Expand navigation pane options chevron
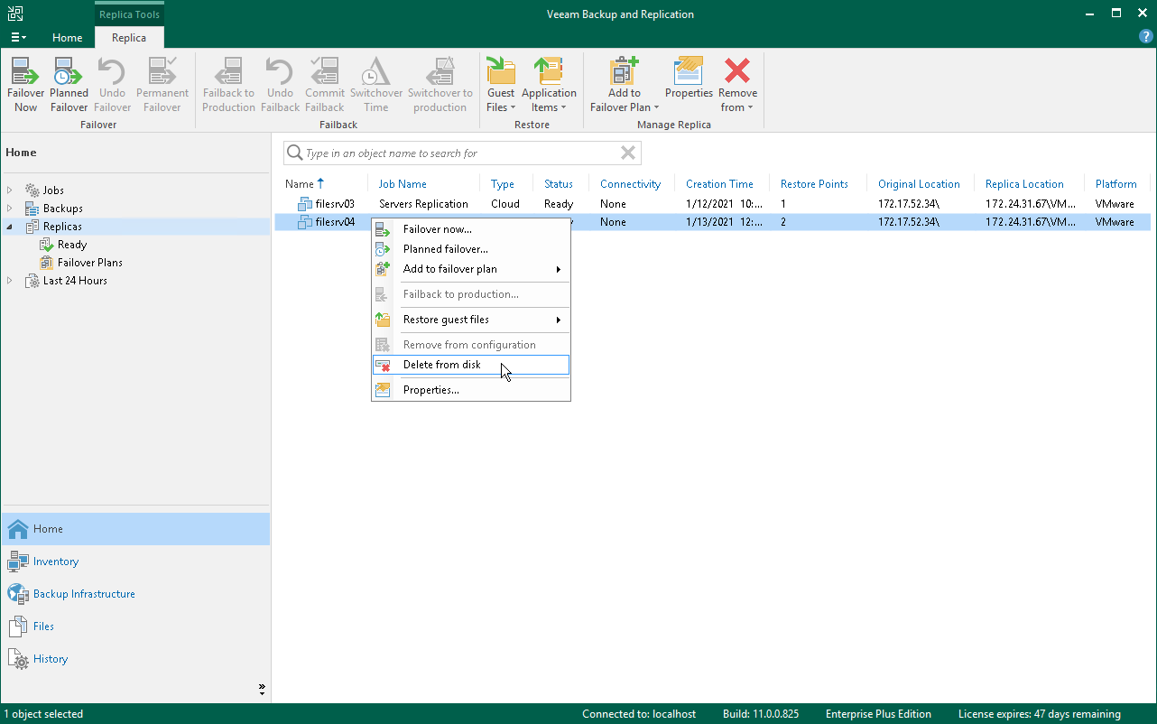The image size is (1157, 724). tap(262, 689)
